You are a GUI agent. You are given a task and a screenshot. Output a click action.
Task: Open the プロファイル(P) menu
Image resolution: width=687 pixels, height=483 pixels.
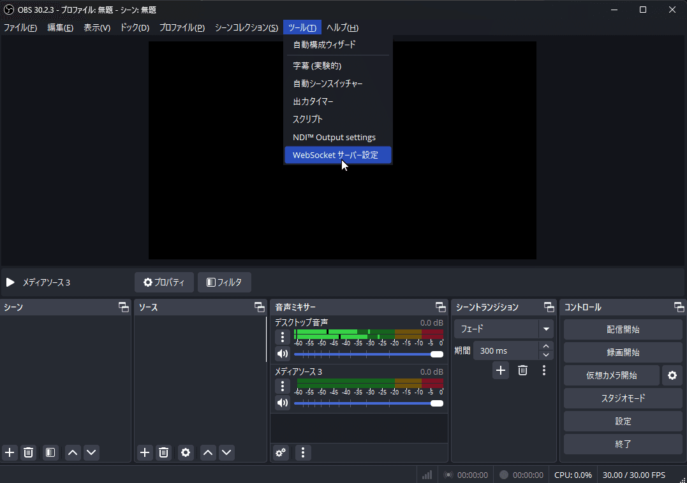point(182,27)
